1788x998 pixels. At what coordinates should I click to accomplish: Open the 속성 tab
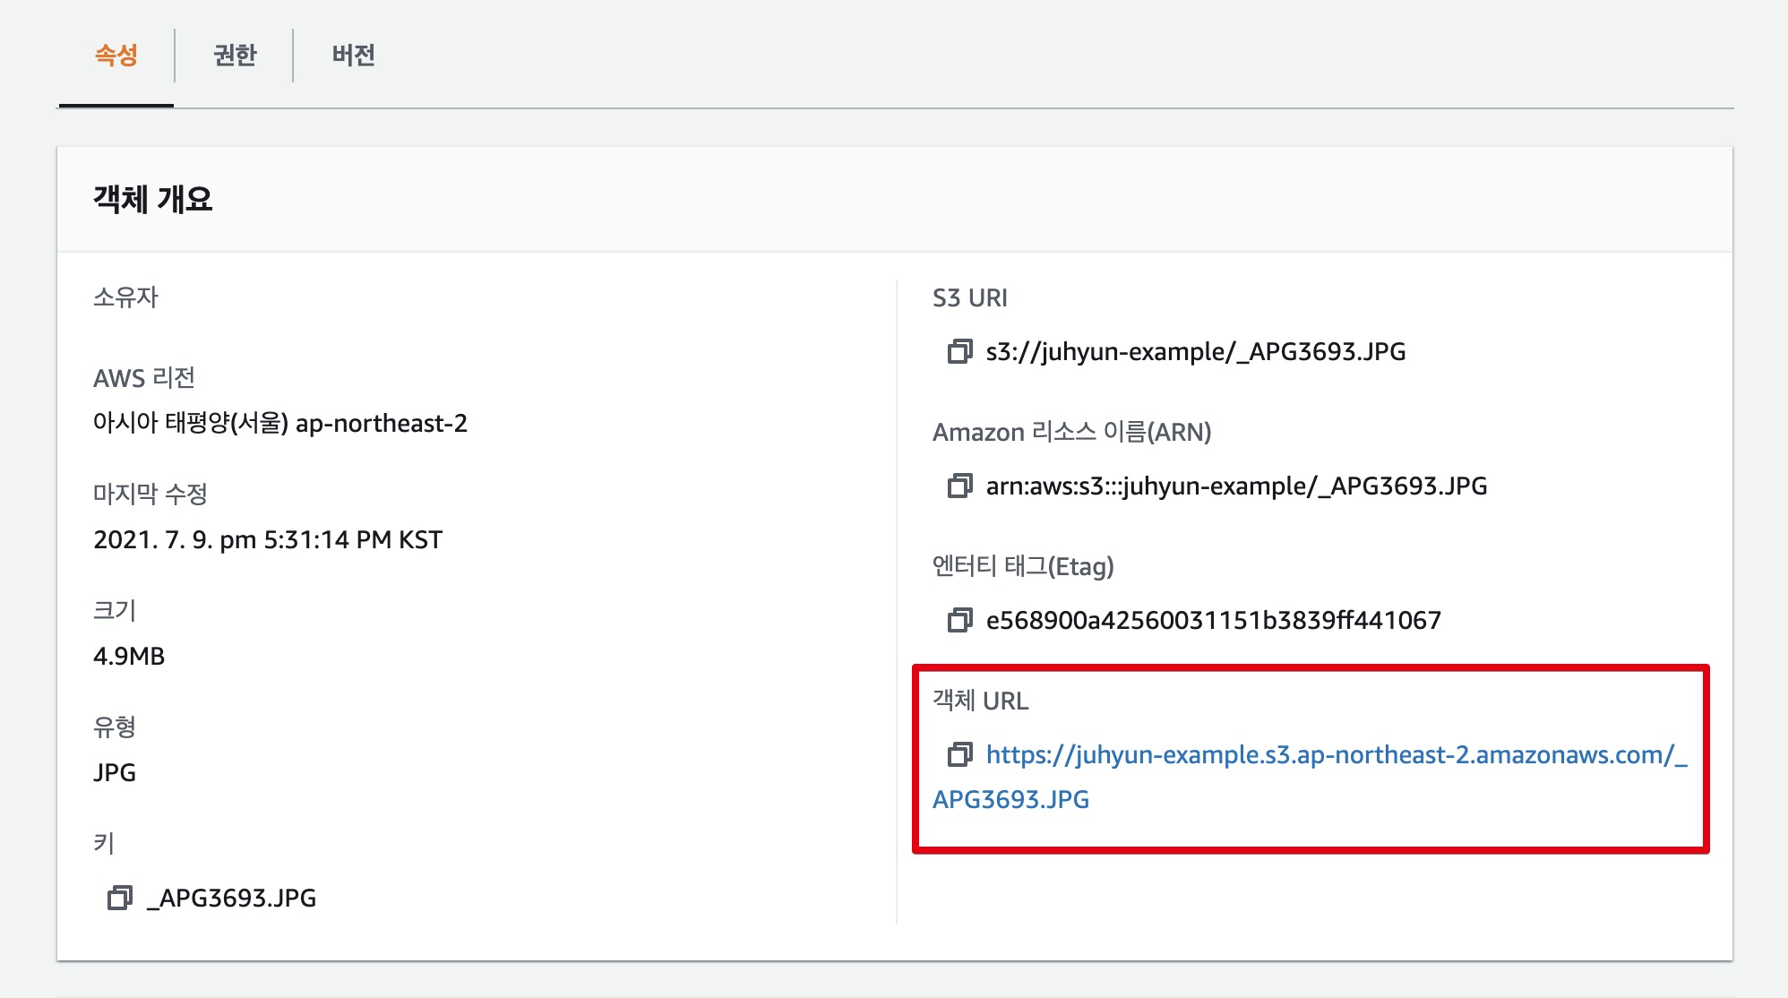point(116,56)
